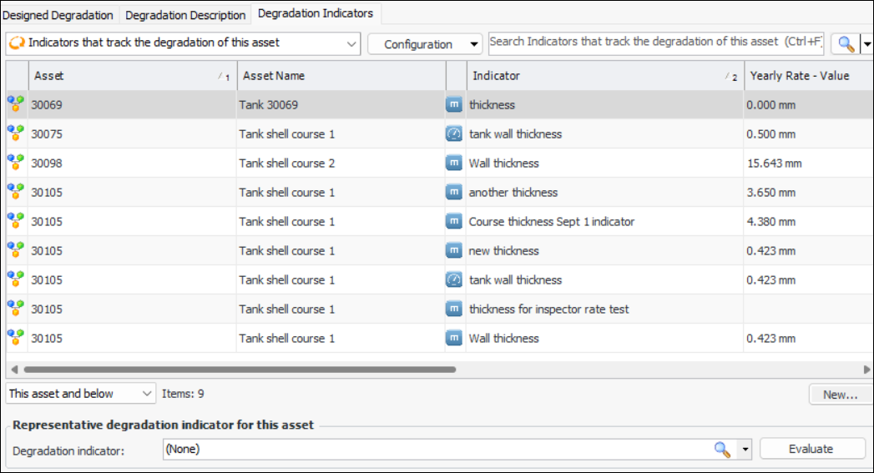The height and width of the screenshot is (473, 874).
Task: Open the 'This asset and below' scope dropdown
Action: point(81,394)
